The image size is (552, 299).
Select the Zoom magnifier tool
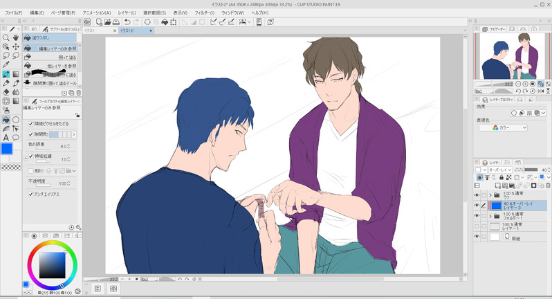pos(6,37)
